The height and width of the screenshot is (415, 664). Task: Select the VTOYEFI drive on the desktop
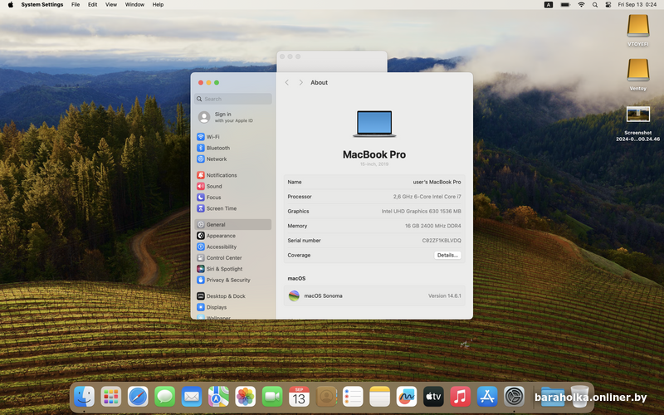point(637,31)
